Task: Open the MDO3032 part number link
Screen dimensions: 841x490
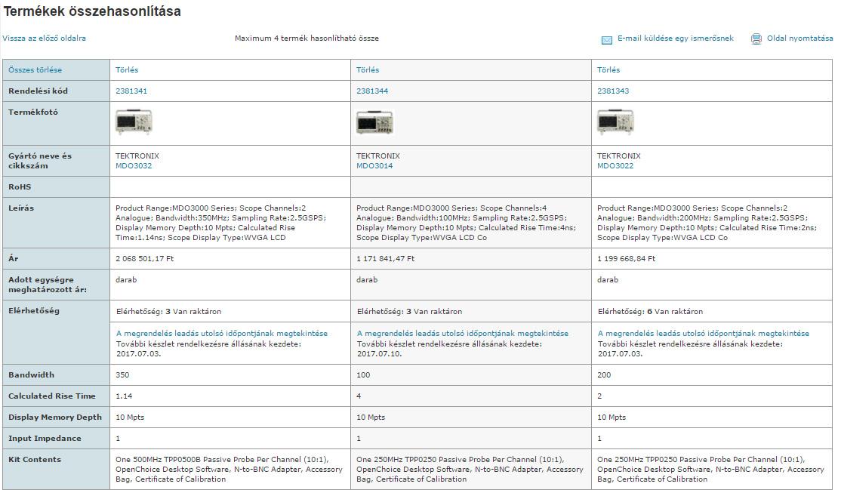Action: 134,166
